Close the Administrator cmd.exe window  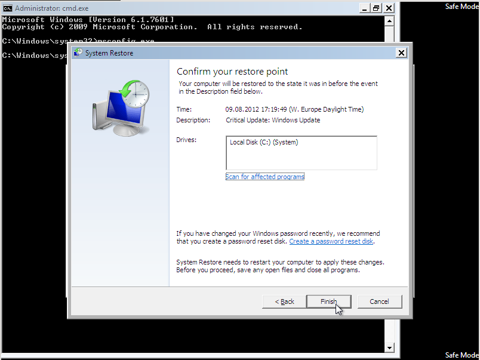(x=389, y=8)
